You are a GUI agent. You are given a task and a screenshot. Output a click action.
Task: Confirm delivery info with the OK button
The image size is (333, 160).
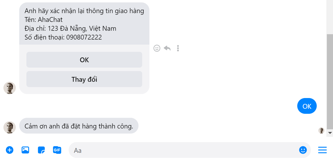click(x=84, y=60)
